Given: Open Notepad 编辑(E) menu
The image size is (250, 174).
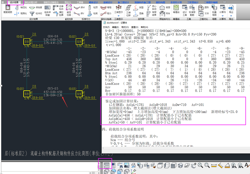Looking at the screenshot, I should point(115,27).
